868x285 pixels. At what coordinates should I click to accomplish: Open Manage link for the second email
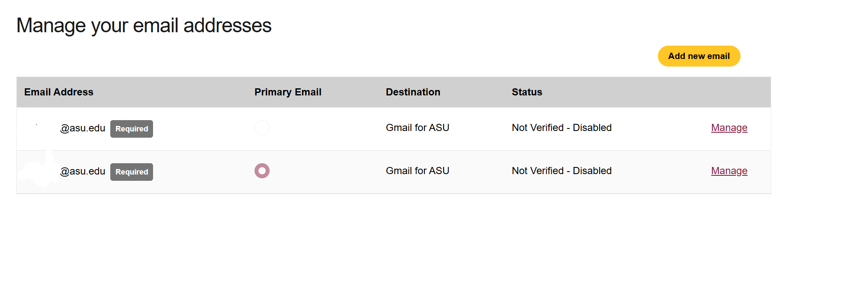click(729, 171)
